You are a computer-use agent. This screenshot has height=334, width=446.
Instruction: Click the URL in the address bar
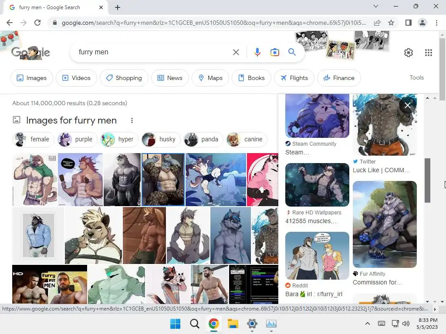[x=213, y=23]
